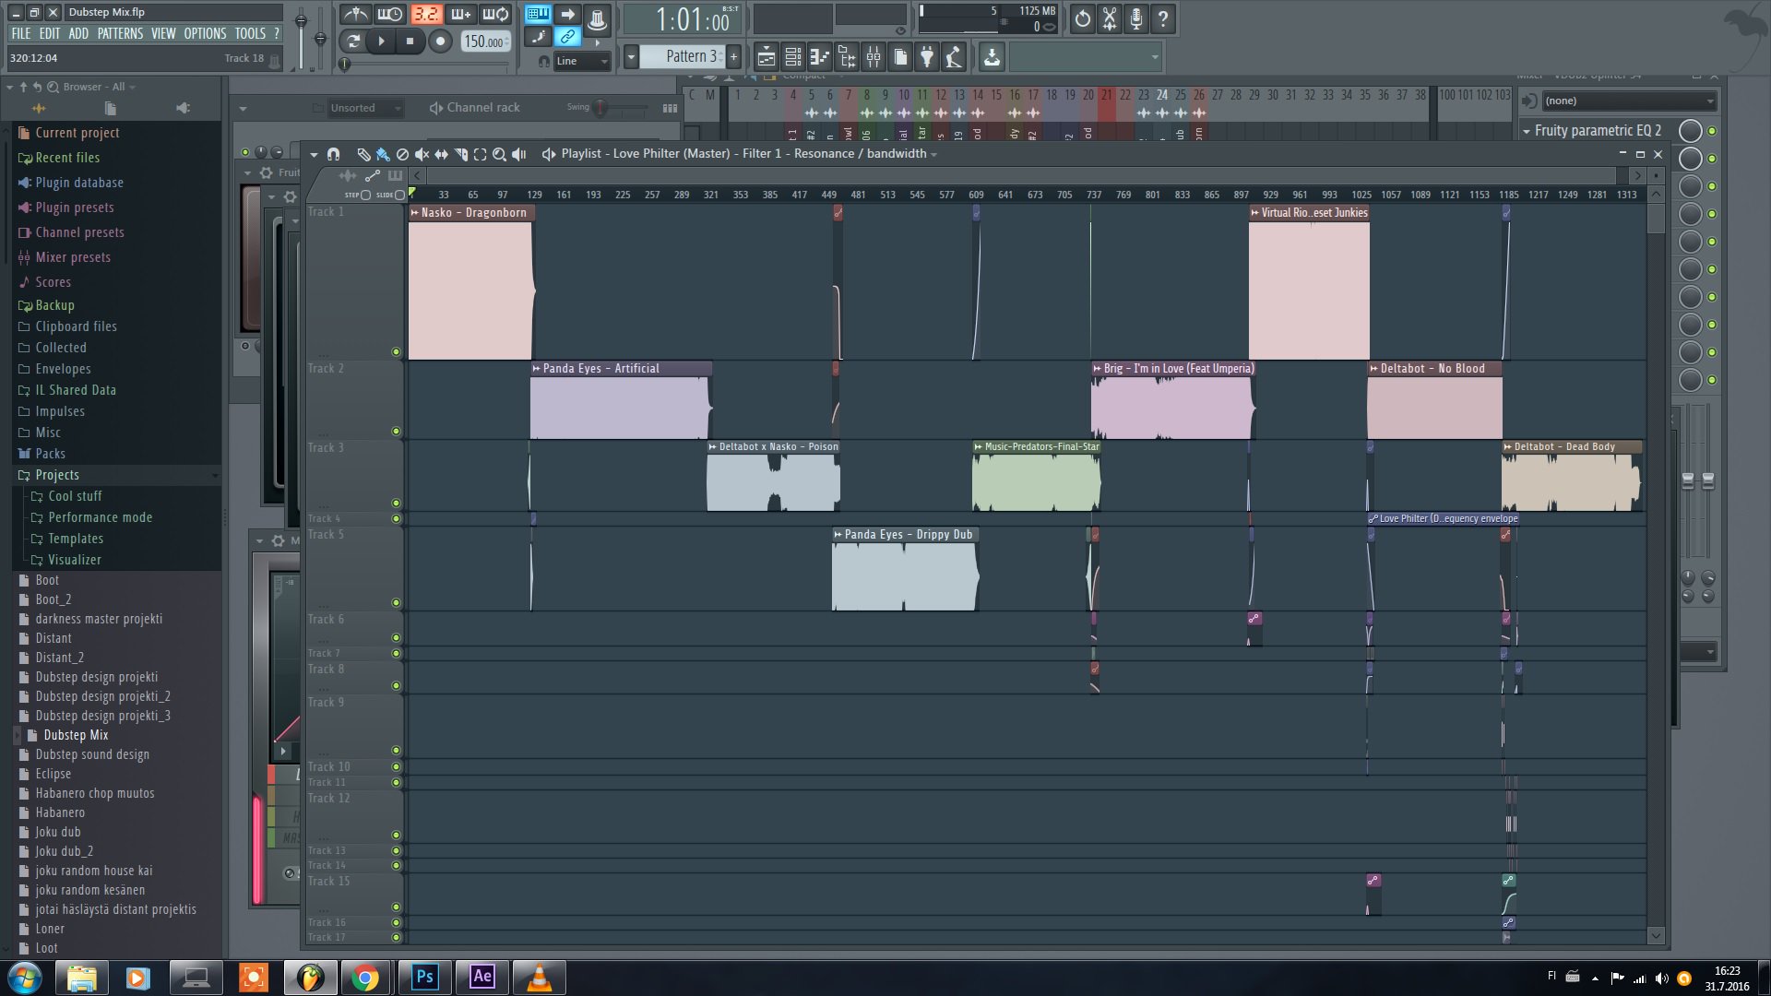The height and width of the screenshot is (996, 1771).
Task: Mute Track 5 using its green light
Action: (397, 603)
